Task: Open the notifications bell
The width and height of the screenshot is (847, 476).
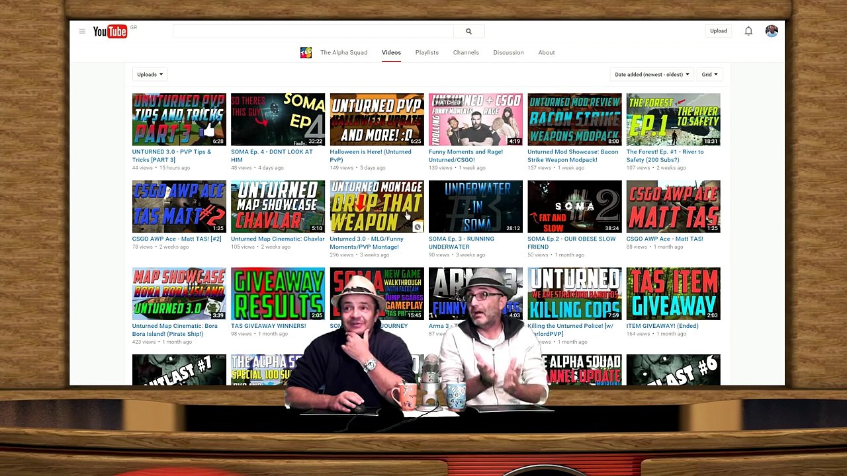Action: tap(748, 31)
